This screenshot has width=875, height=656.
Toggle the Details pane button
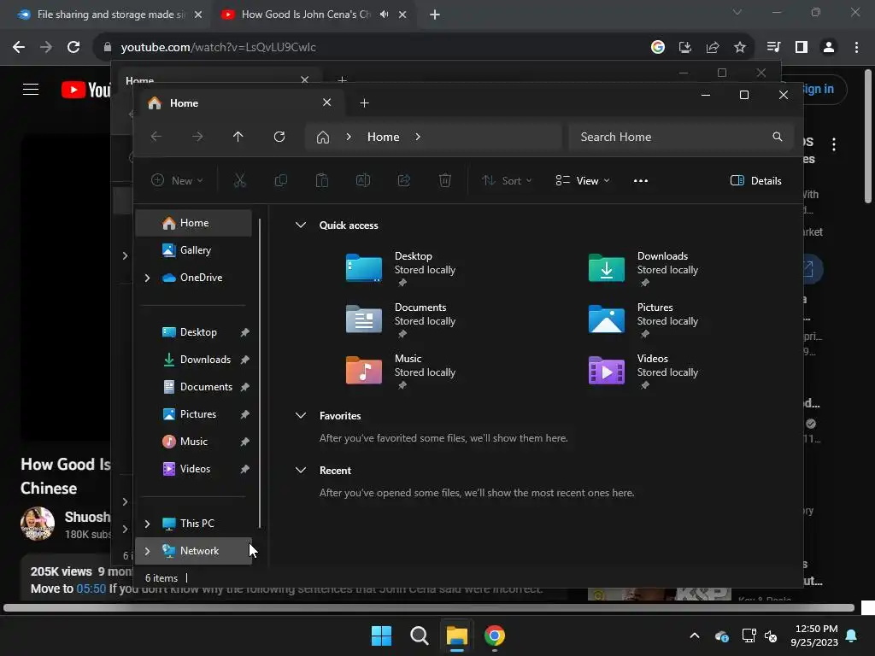pyautogui.click(x=756, y=181)
